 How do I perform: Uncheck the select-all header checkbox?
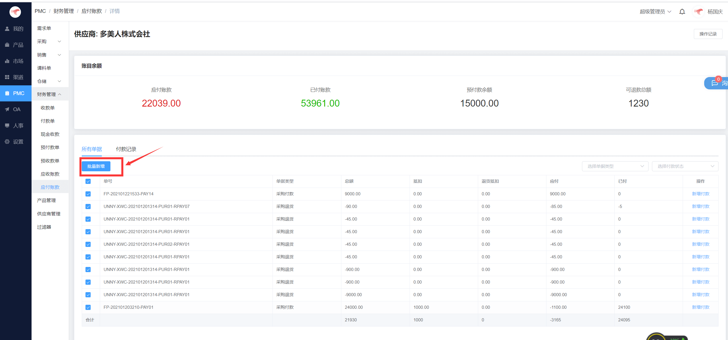pos(88,181)
